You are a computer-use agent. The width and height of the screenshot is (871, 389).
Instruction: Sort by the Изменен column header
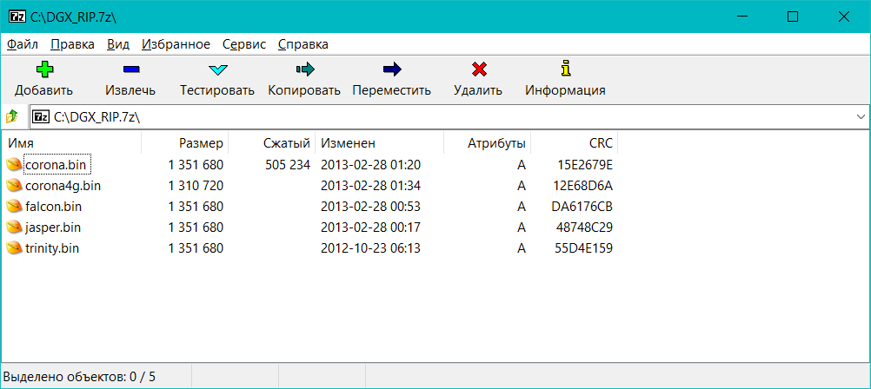tap(379, 143)
